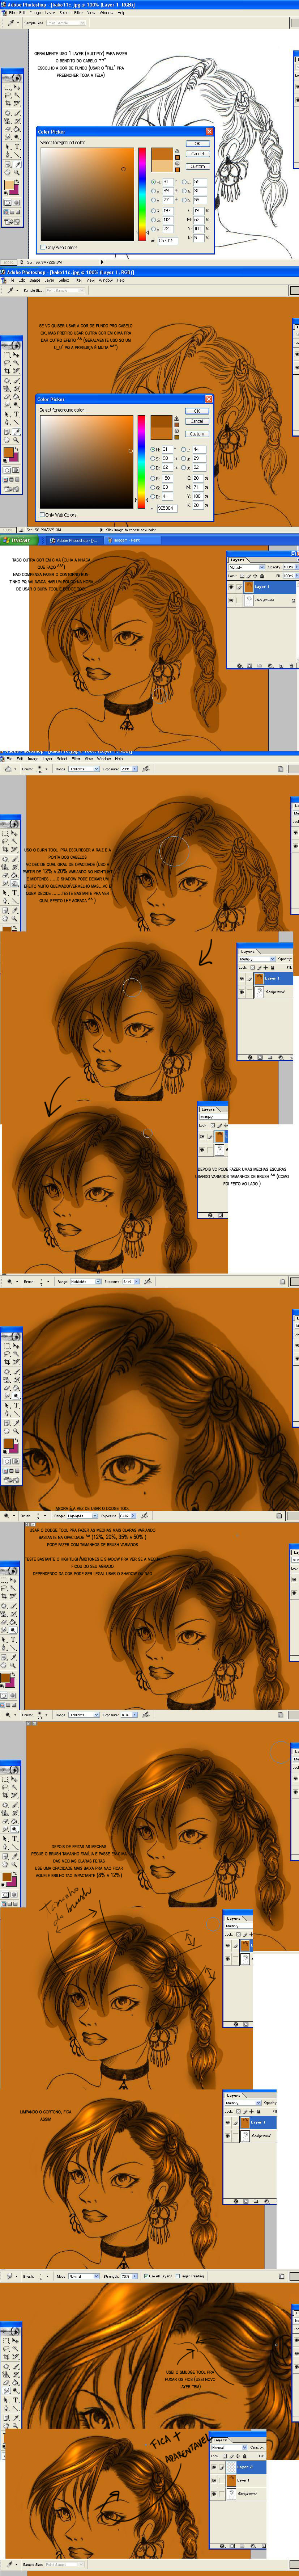Viewport: 299px width, 2576px height.
Task: Select Layer 2 row in Layers panel near 'Fica + aparentavel'
Action: click(x=238, y=2467)
